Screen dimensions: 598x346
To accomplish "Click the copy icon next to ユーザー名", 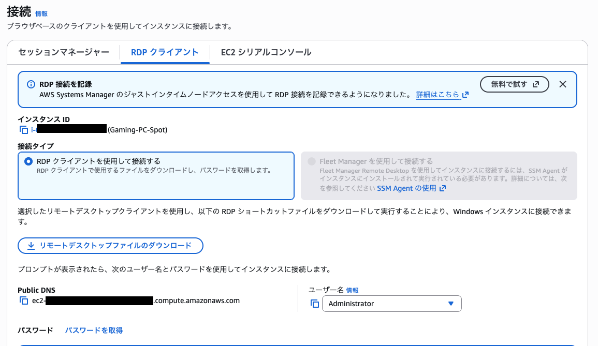I will pyautogui.click(x=314, y=304).
